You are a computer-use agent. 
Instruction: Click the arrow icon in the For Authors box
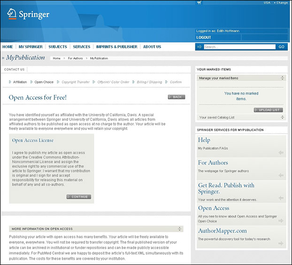281,175
